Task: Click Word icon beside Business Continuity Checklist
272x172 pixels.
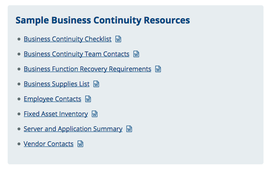Action: click(x=118, y=39)
